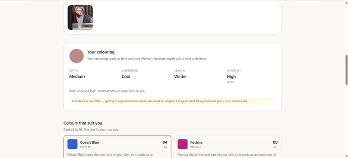Screen dimensions: 348x158
Task: Select the Cobalt Blue colour card
Action: tap(117, 146)
